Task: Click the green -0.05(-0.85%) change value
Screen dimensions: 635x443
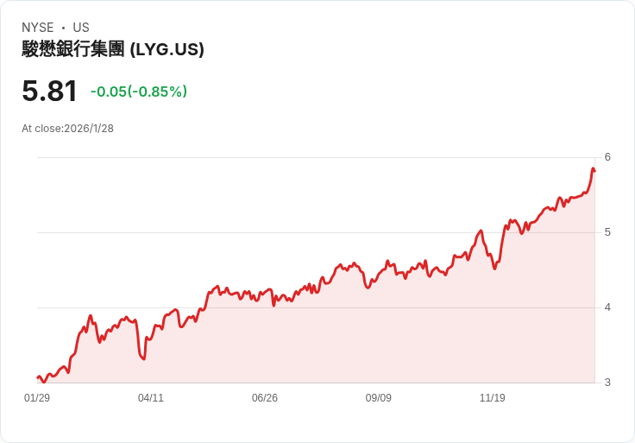Action: [x=139, y=92]
